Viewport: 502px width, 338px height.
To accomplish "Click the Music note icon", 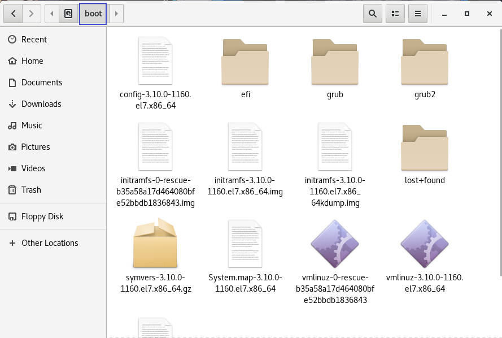I will click(x=12, y=125).
